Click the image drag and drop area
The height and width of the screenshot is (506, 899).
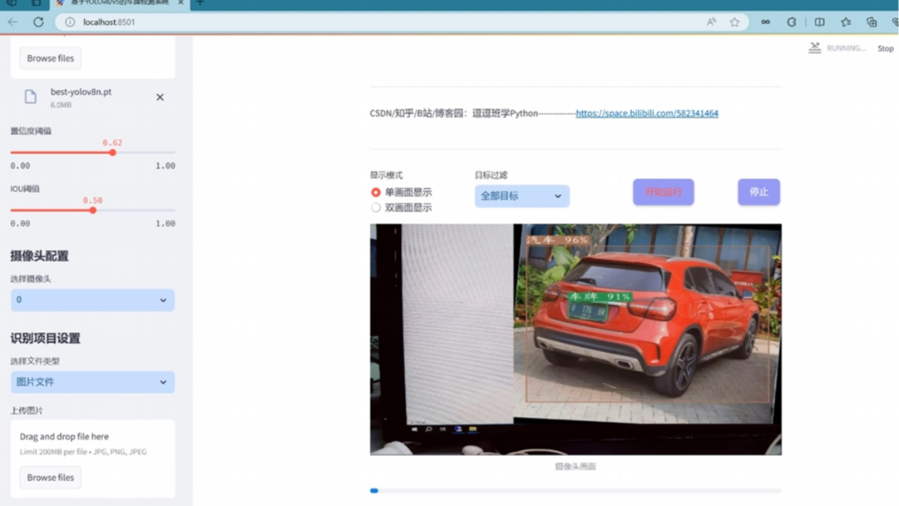[92, 459]
